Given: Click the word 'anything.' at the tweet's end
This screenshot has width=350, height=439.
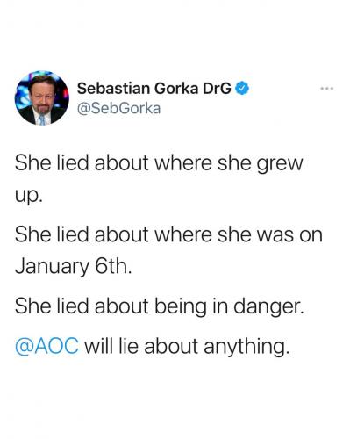Looking at the screenshot, I should click(x=246, y=347).
